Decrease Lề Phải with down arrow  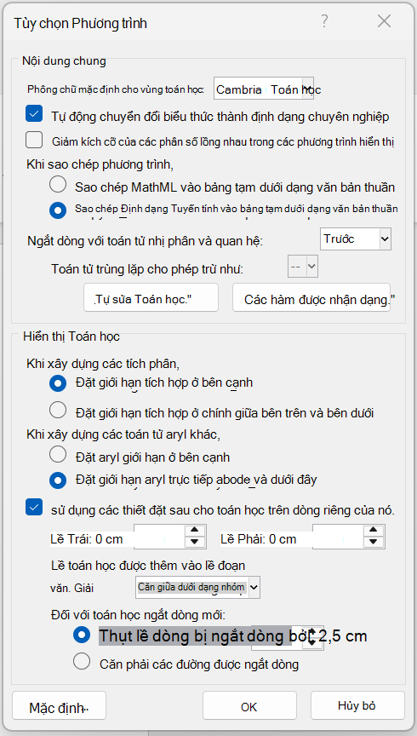pos(374,543)
